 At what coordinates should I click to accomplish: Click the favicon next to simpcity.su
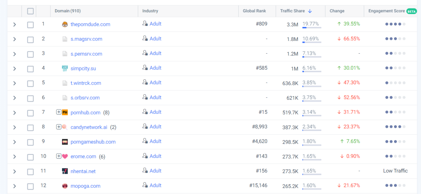(x=65, y=68)
